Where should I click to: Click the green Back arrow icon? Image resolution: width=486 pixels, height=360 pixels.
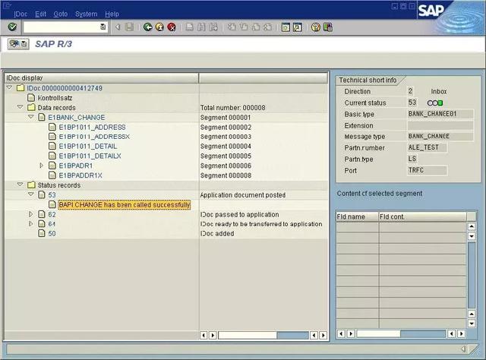[148, 27]
